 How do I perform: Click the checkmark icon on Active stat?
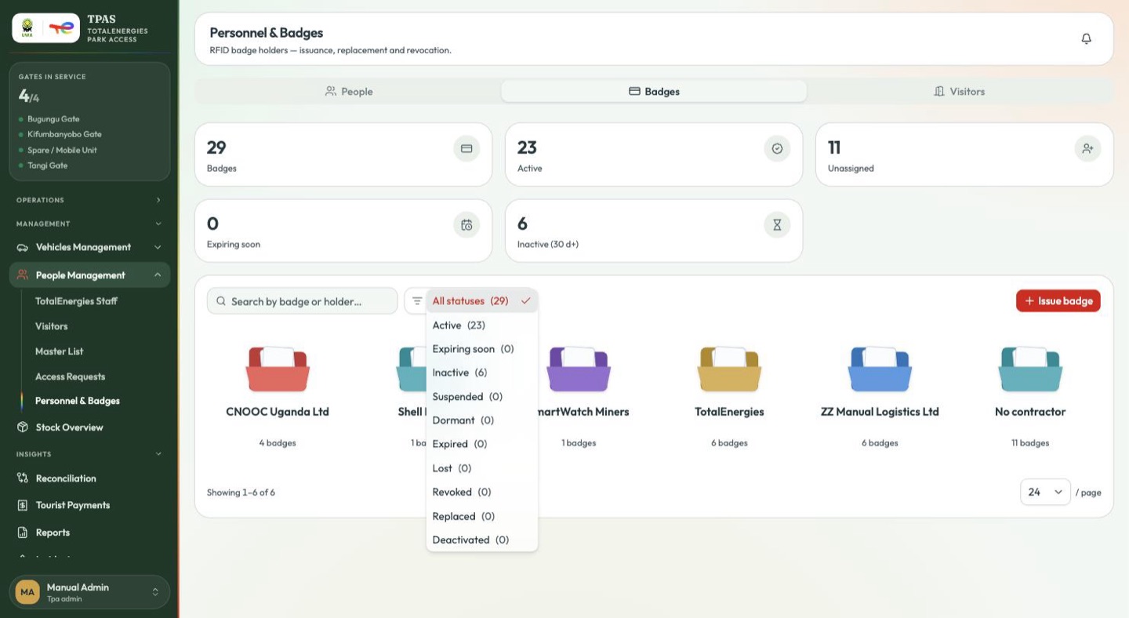pos(777,148)
